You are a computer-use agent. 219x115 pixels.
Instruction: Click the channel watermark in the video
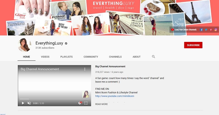pyautogui.click(x=86, y=94)
